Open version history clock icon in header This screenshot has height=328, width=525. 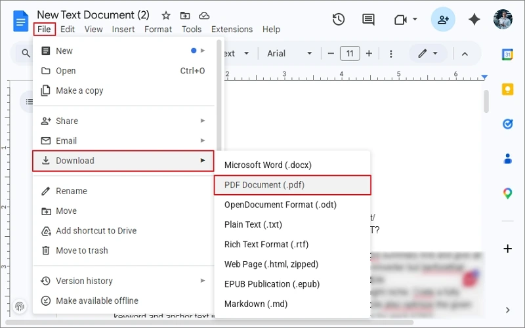(x=339, y=20)
